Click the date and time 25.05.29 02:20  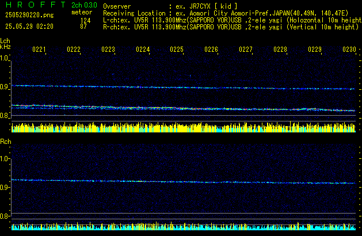tap(29, 26)
